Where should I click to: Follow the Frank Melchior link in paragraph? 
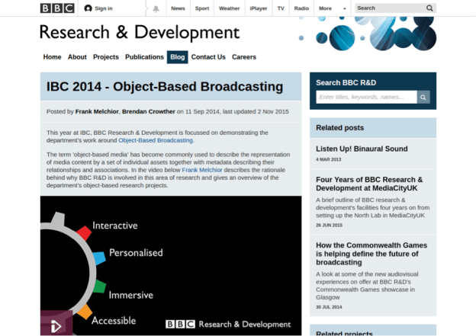[x=202, y=170]
